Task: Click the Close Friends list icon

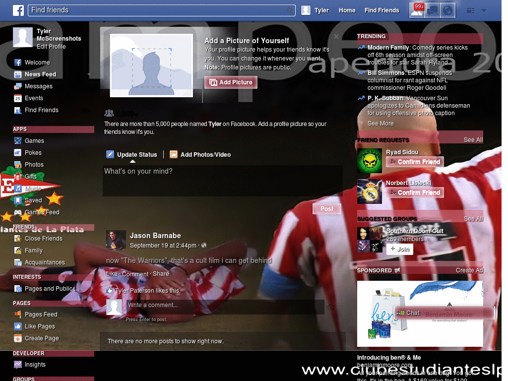Action: tap(18, 239)
